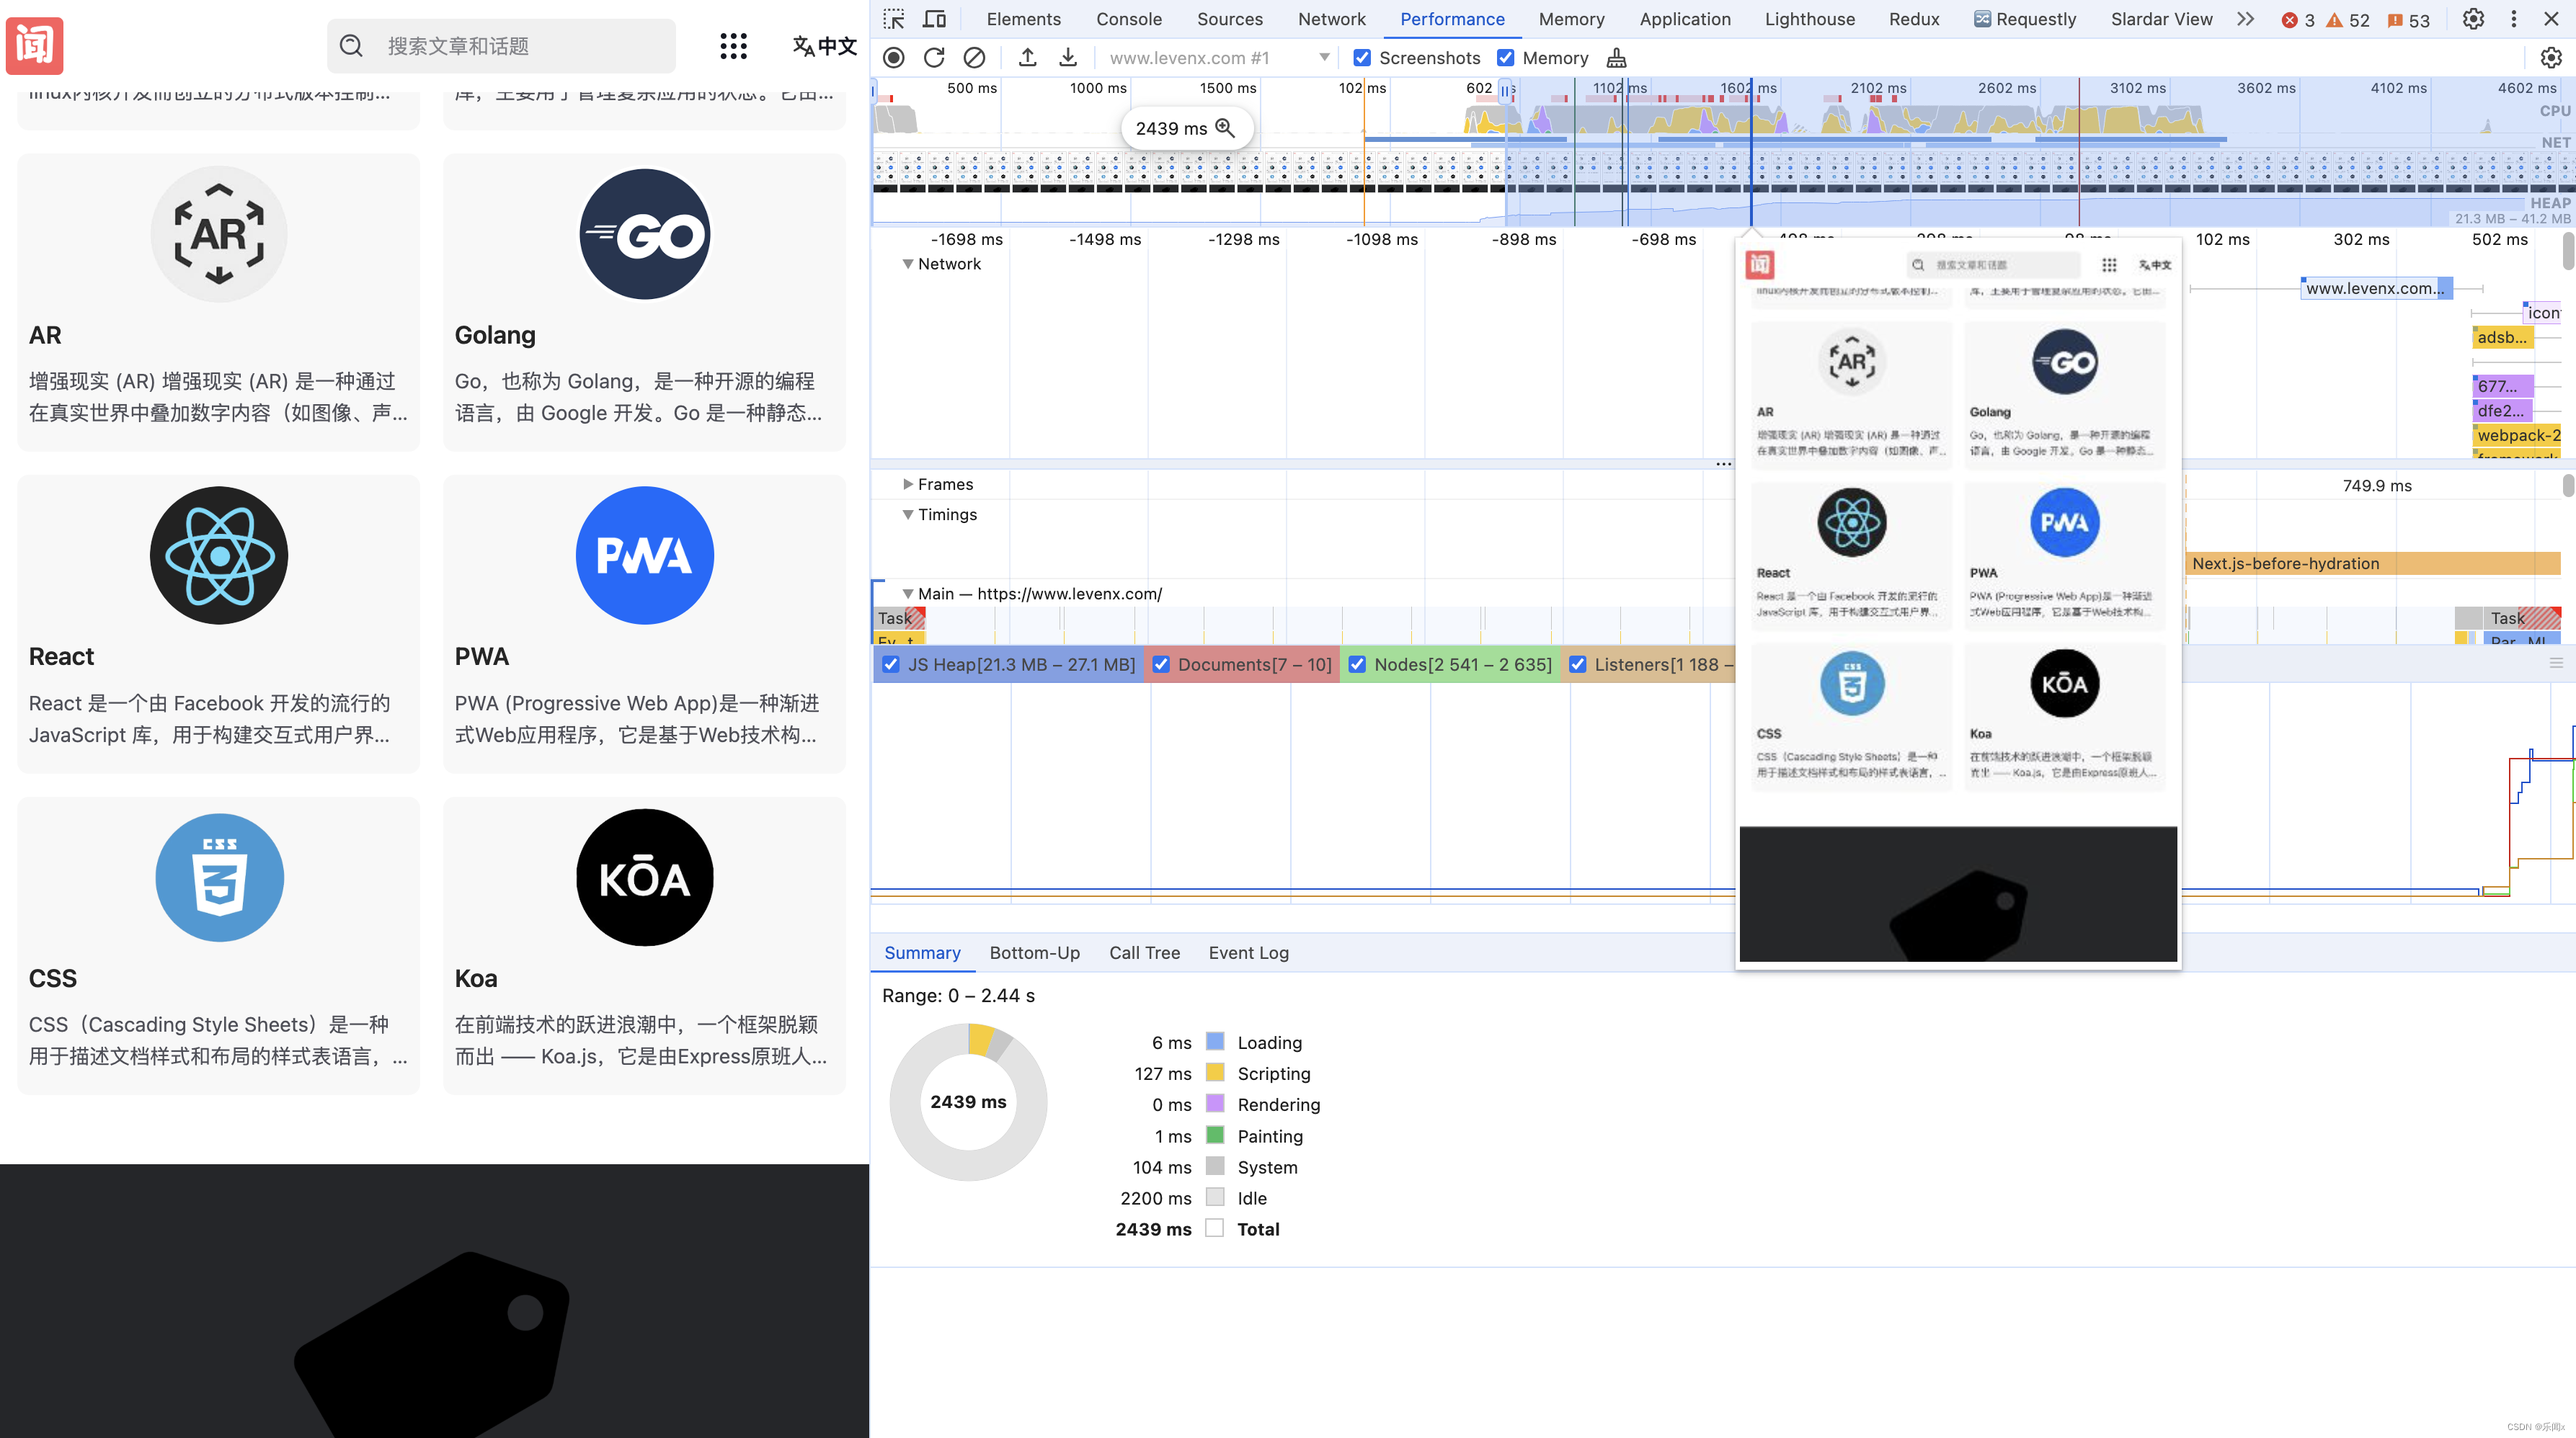Click the Golang GO logo
This screenshot has width=2576, height=1438.
point(645,234)
